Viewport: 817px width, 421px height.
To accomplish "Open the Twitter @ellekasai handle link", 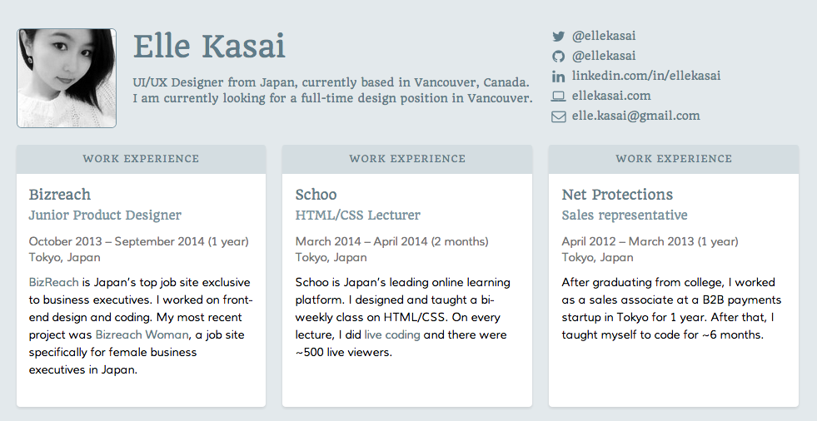I will (x=604, y=36).
